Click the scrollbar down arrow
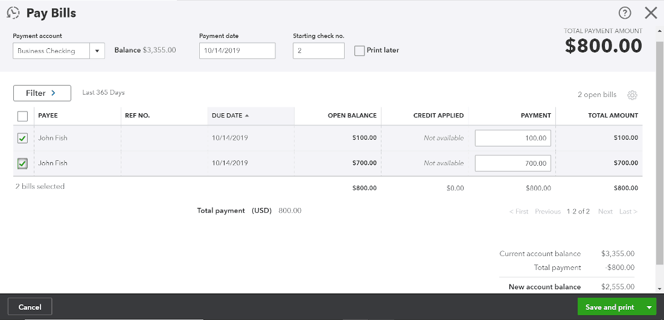 click(660, 289)
